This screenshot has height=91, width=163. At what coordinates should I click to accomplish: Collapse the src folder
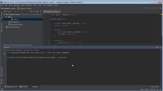point(7,17)
